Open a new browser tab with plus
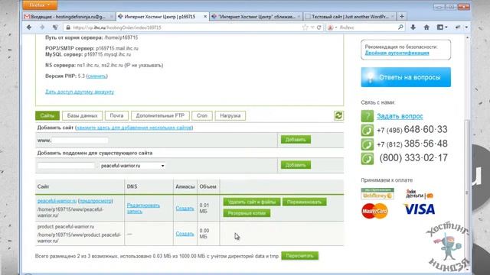This screenshot has width=490, height=275. pyautogui.click(x=402, y=17)
